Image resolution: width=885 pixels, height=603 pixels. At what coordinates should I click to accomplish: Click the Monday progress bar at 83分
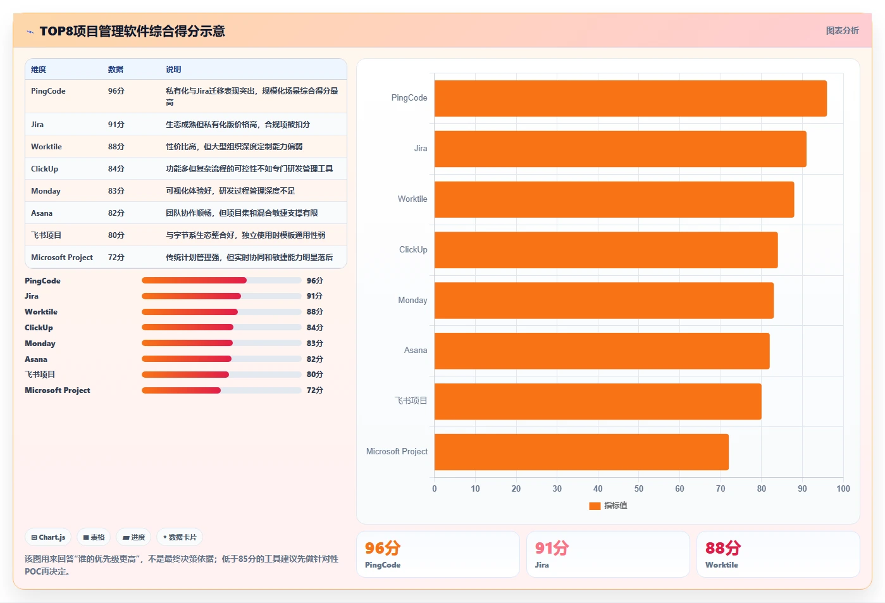[x=221, y=343]
